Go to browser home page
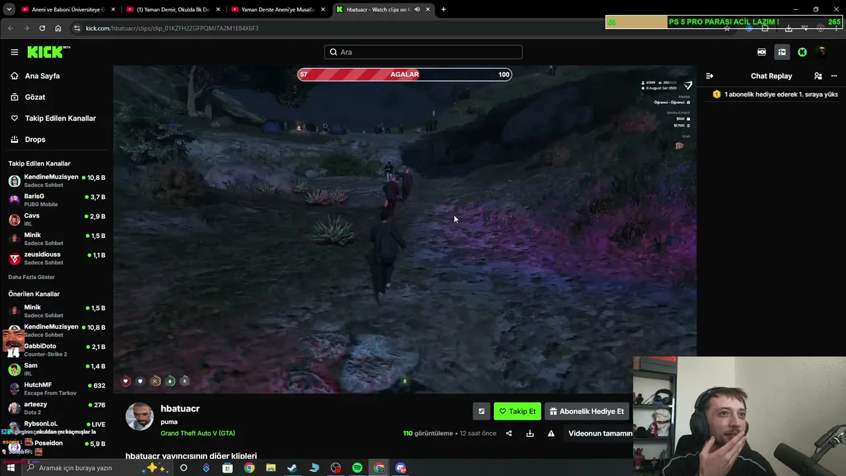 click(58, 28)
